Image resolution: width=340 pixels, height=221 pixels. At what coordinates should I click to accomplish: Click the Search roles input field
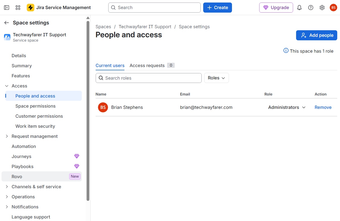tap(149, 78)
